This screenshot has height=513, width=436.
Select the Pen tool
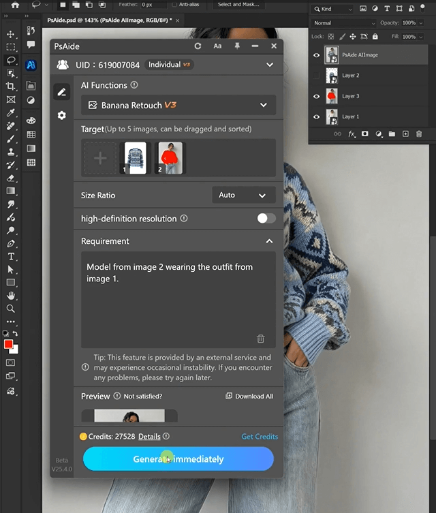click(10, 244)
